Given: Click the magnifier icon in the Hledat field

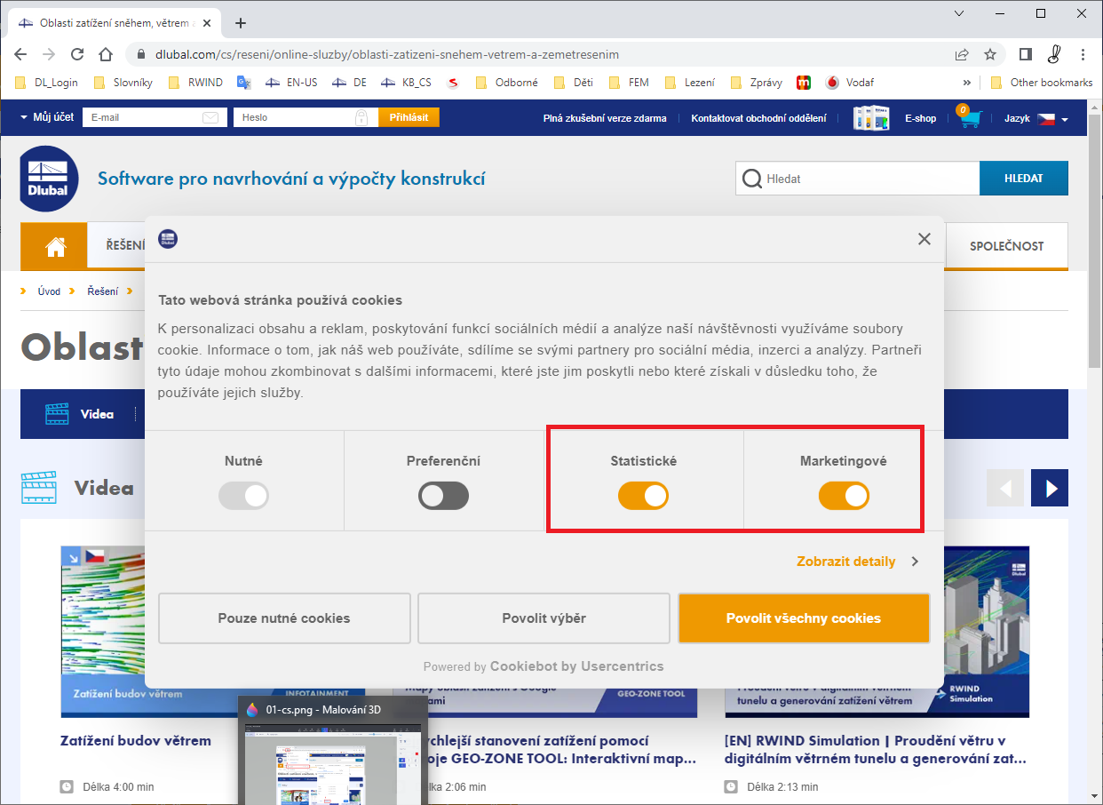Looking at the screenshot, I should (x=751, y=178).
